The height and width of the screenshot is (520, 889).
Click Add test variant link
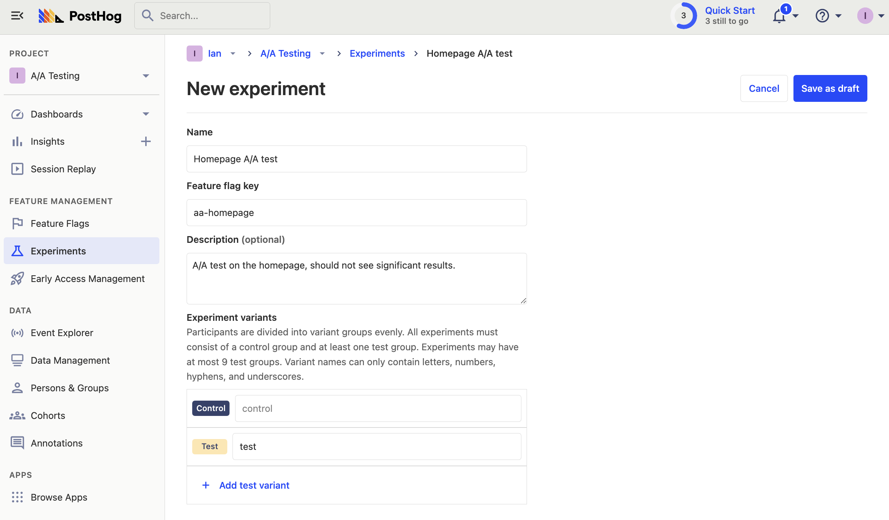coord(254,485)
